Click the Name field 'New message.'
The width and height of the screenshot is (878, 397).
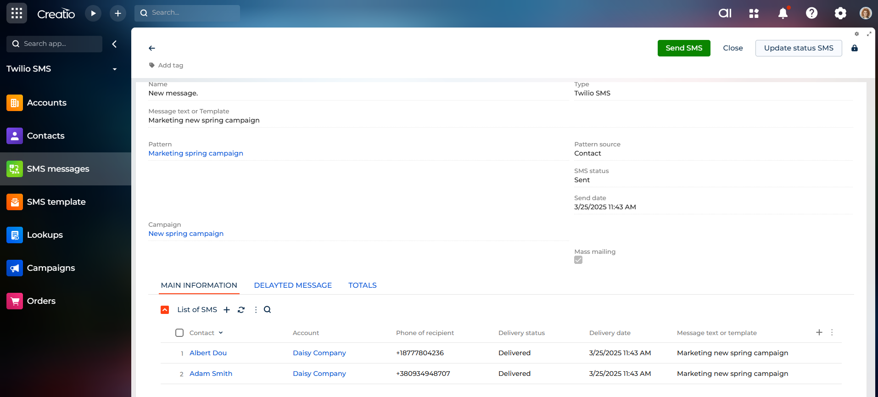tap(358, 93)
